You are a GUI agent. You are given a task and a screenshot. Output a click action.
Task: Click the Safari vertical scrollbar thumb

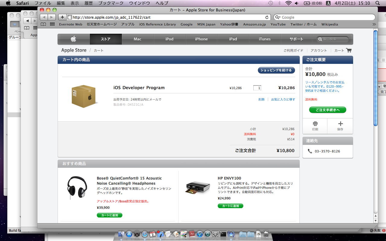pos(375,78)
